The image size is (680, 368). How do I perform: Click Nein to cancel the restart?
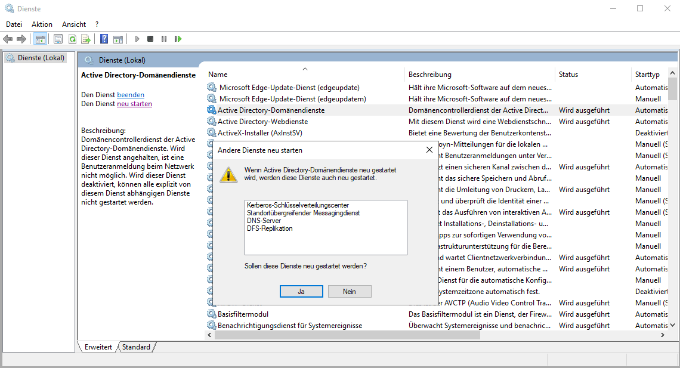point(350,291)
